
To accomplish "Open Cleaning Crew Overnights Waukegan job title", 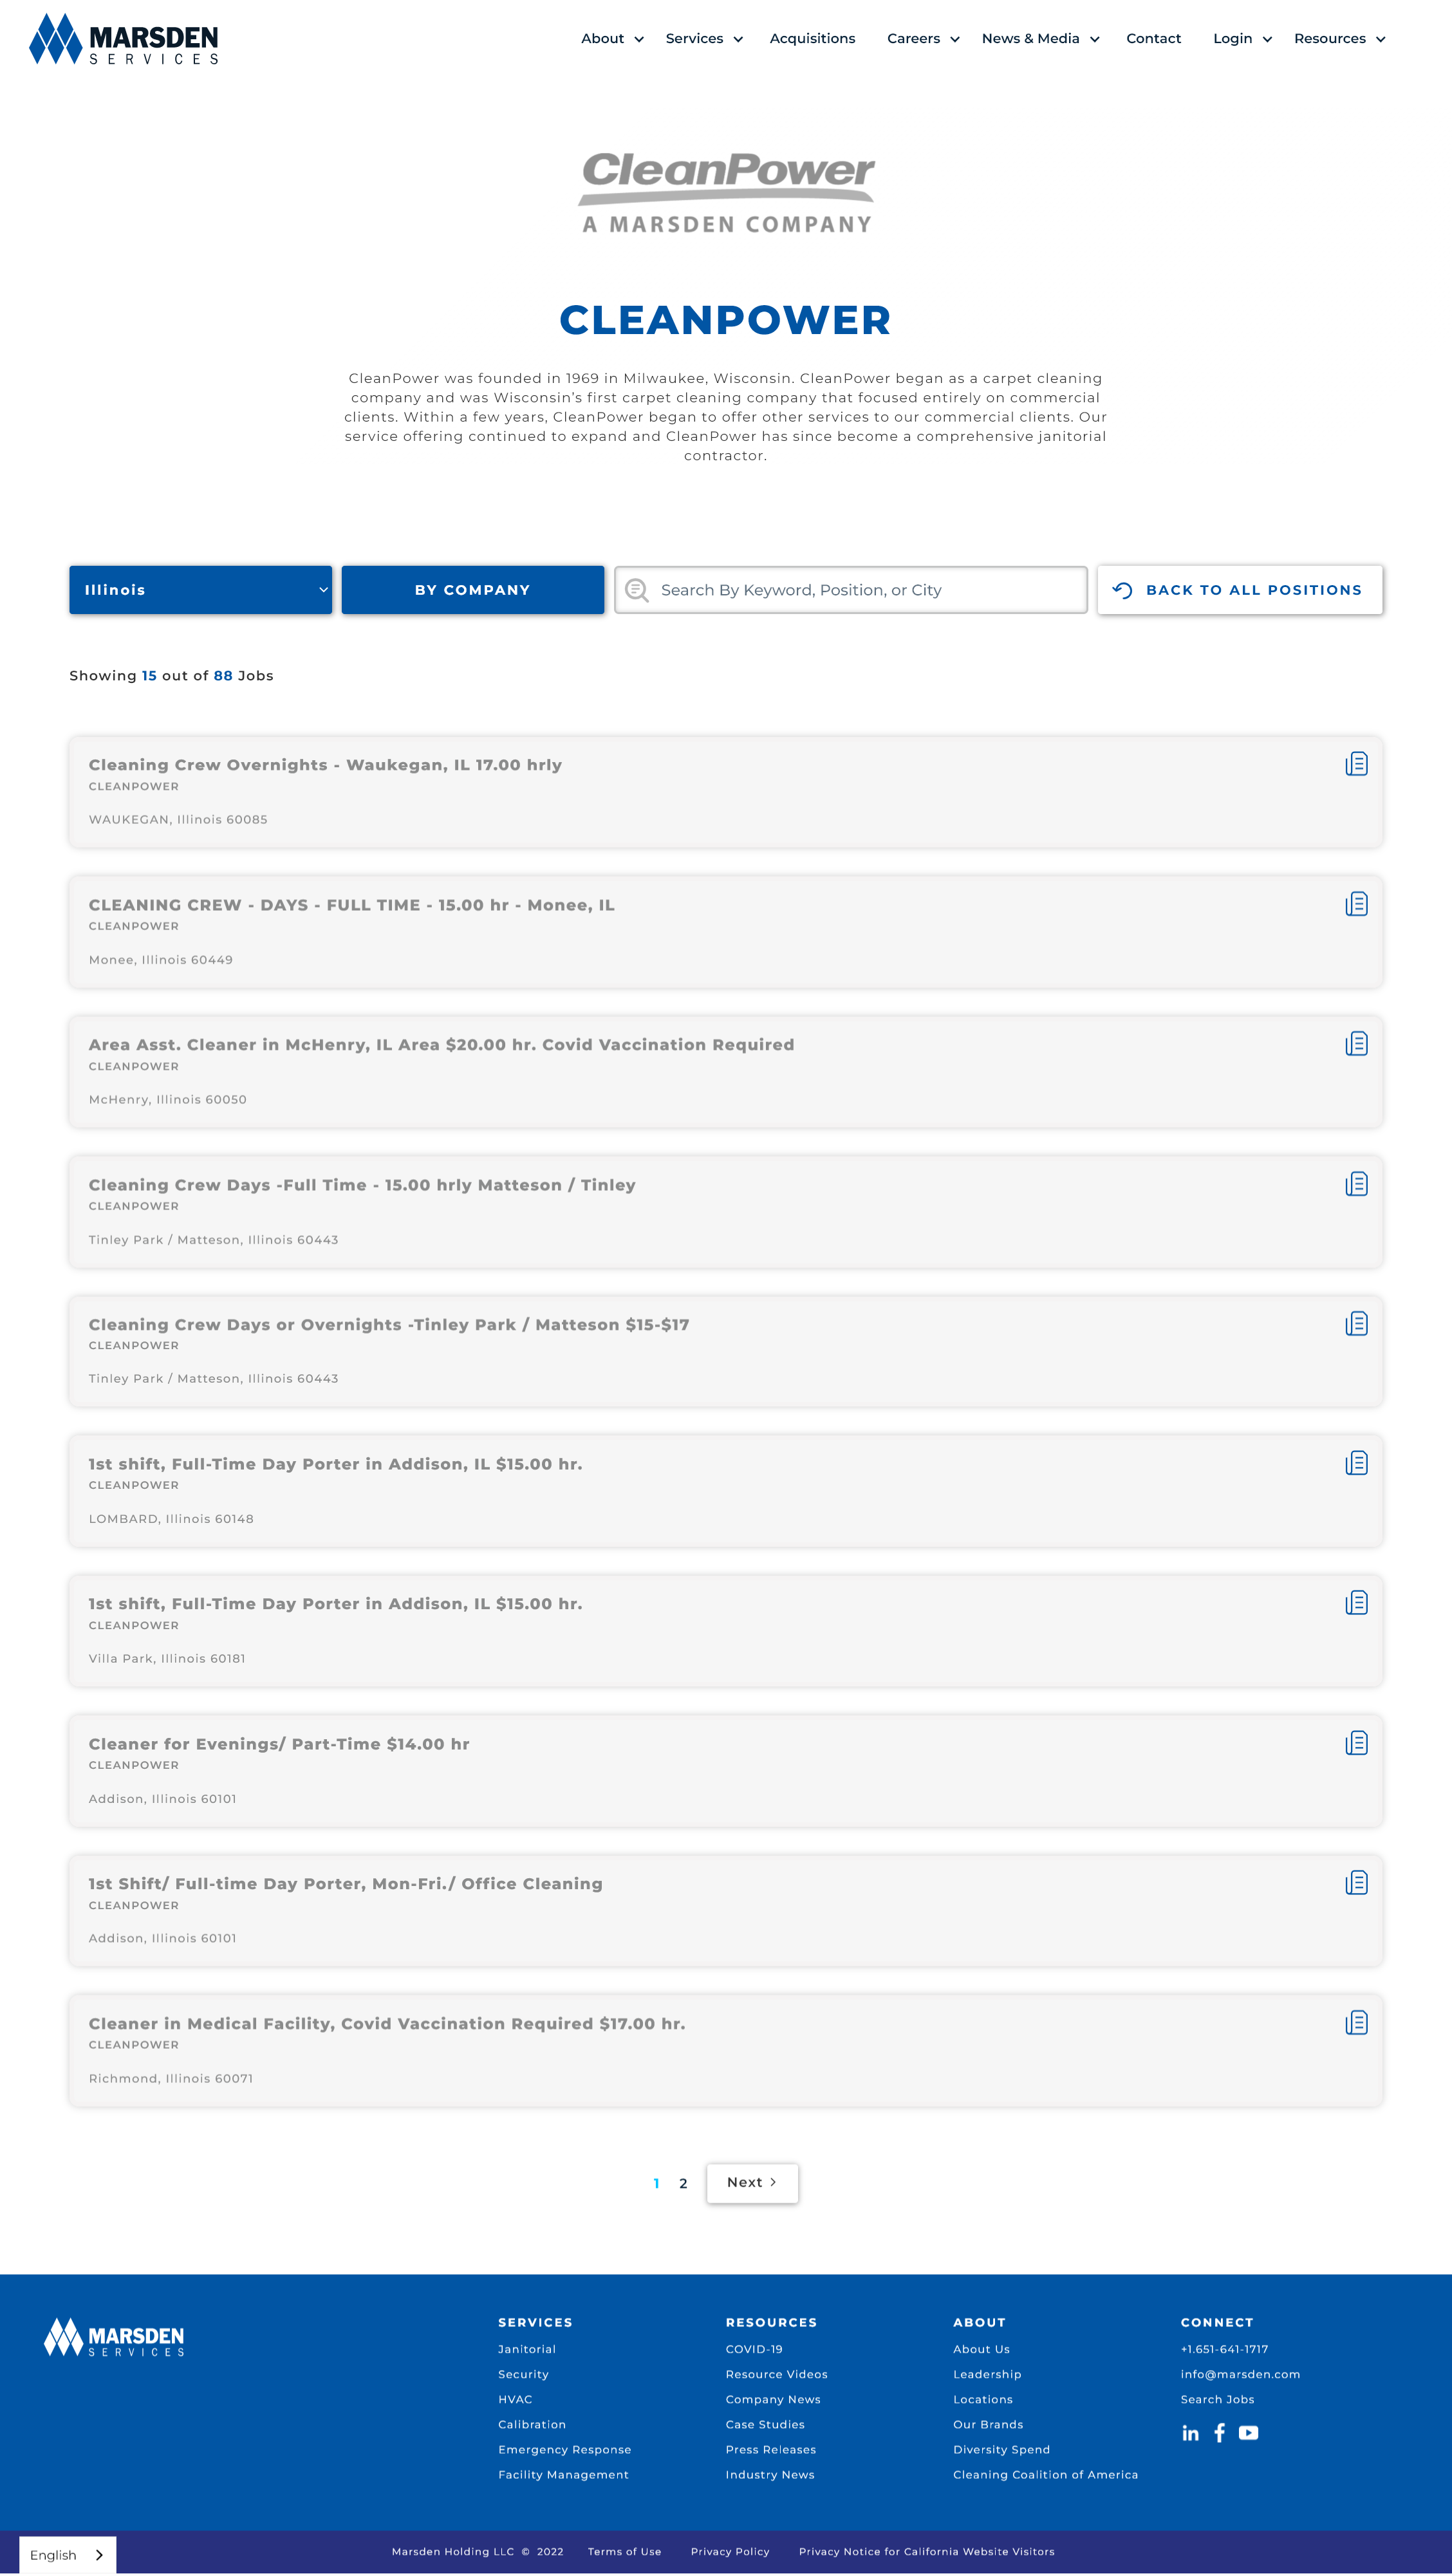I will [x=325, y=765].
